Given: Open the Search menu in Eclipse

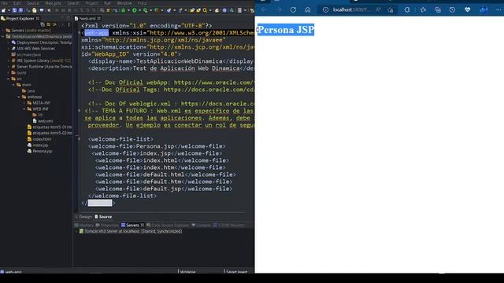Looking at the screenshot, I should [x=73, y=3].
